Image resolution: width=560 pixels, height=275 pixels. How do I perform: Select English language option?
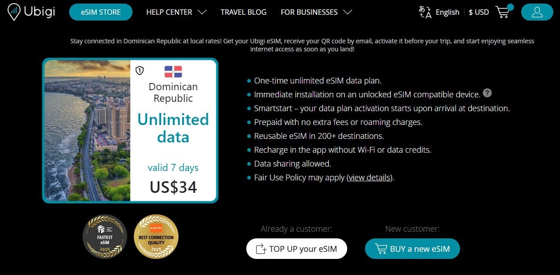(447, 12)
